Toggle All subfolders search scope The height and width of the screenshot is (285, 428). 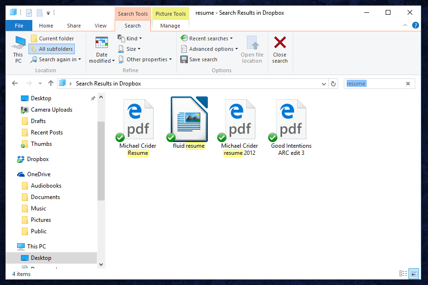[52, 49]
